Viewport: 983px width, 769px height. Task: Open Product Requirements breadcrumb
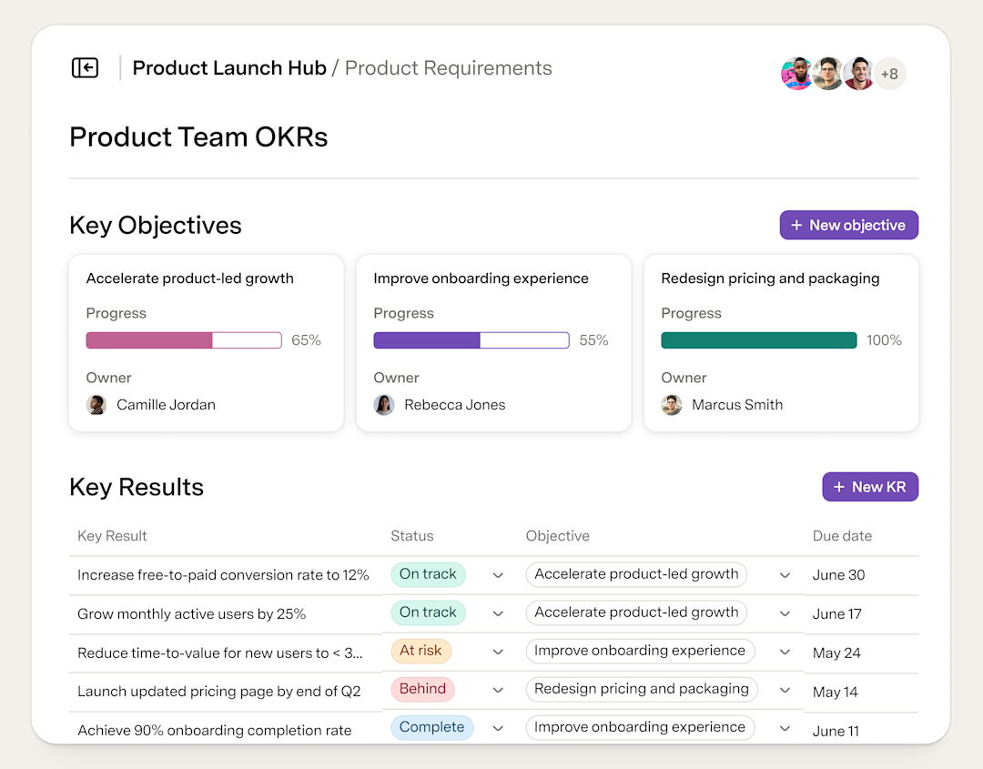(448, 67)
